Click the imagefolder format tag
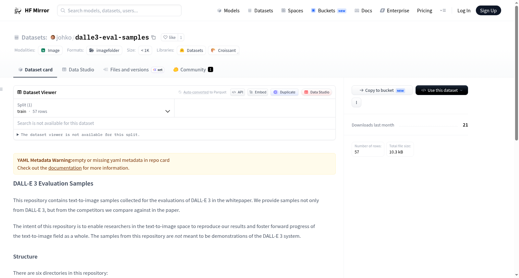The image size is (519, 278). (104, 50)
